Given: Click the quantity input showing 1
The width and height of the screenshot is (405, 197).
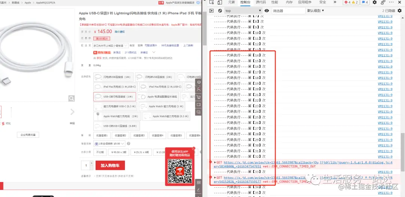Looking at the screenshot, I should [86, 165].
